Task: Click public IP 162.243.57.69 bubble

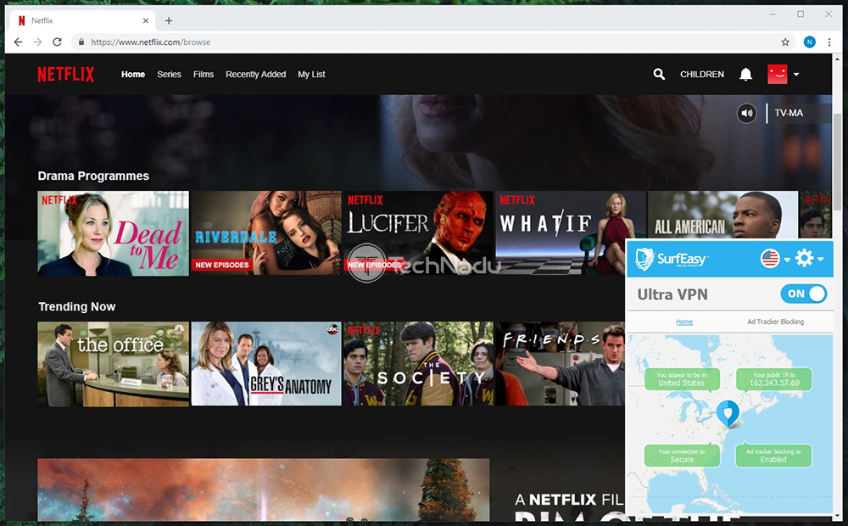Action: (x=774, y=379)
